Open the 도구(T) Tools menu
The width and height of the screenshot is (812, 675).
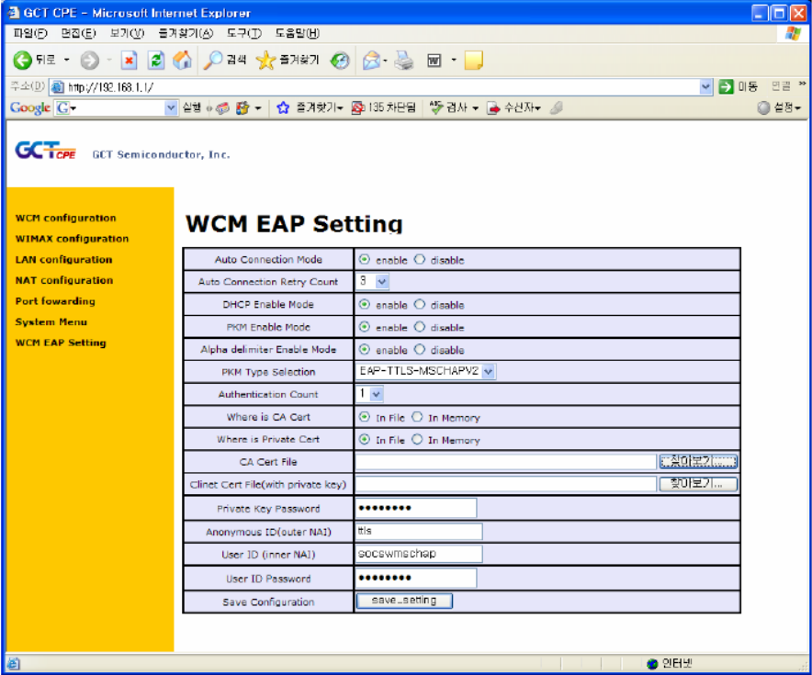[244, 34]
